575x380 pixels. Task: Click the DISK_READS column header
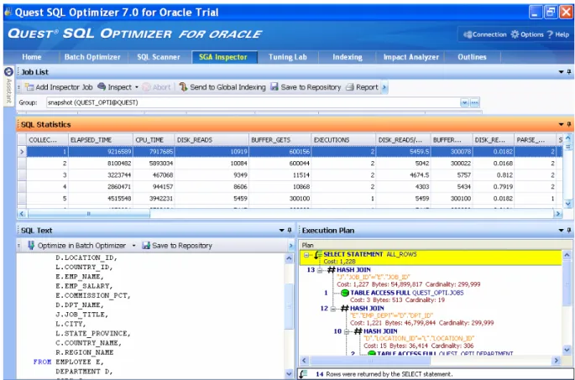[212, 140]
